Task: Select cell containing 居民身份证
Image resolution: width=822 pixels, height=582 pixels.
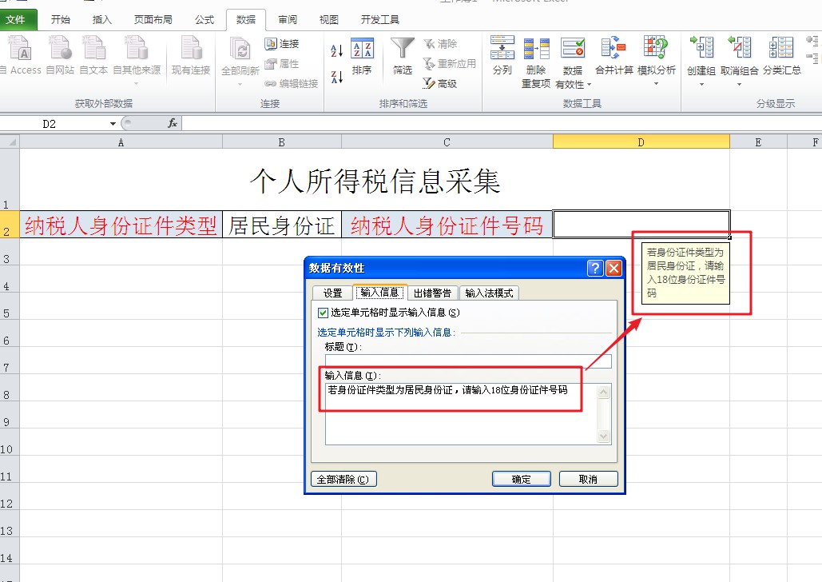Action: (281, 225)
